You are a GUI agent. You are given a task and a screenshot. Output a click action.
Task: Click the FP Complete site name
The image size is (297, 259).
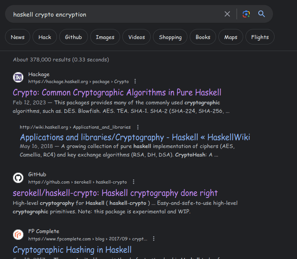tap(44, 231)
